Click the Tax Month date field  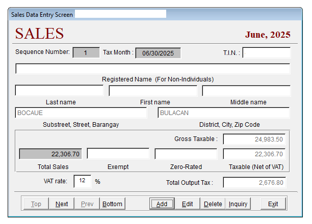click(158, 52)
